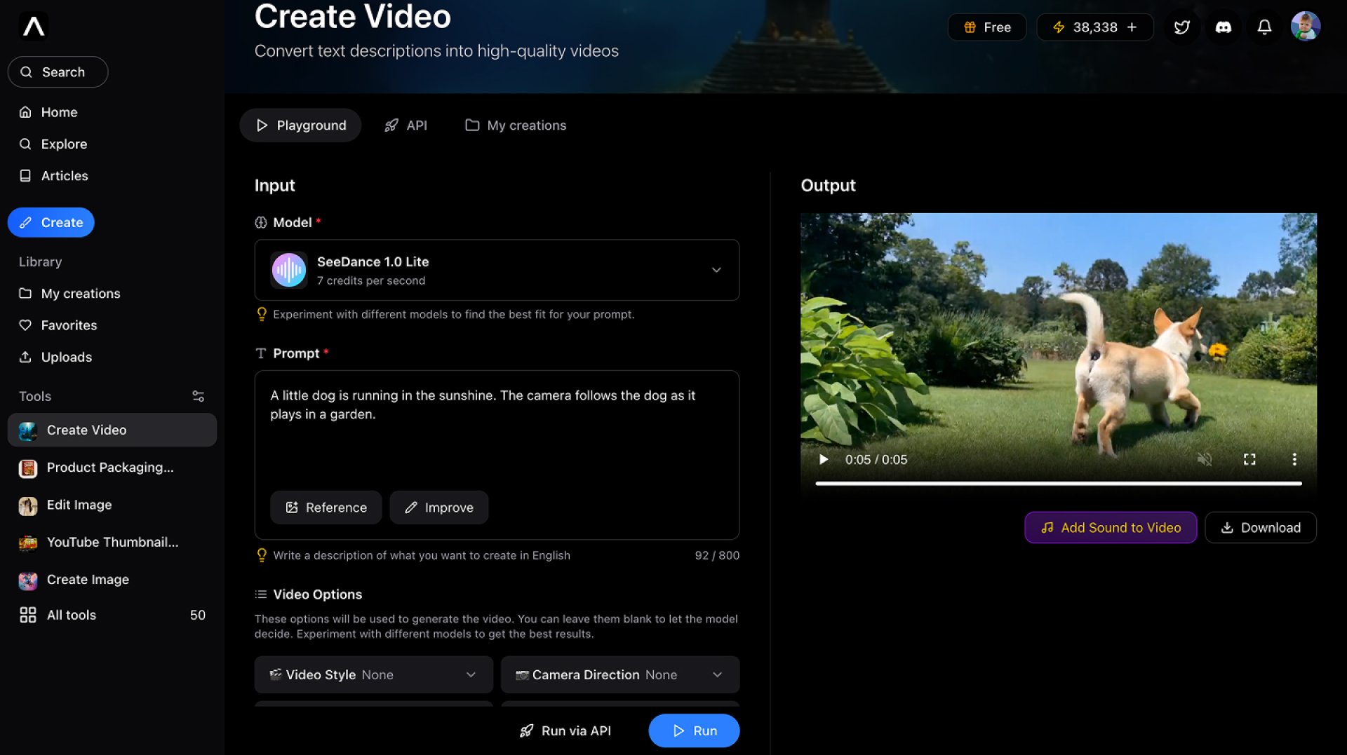Switch to the Playground tab

click(x=300, y=125)
